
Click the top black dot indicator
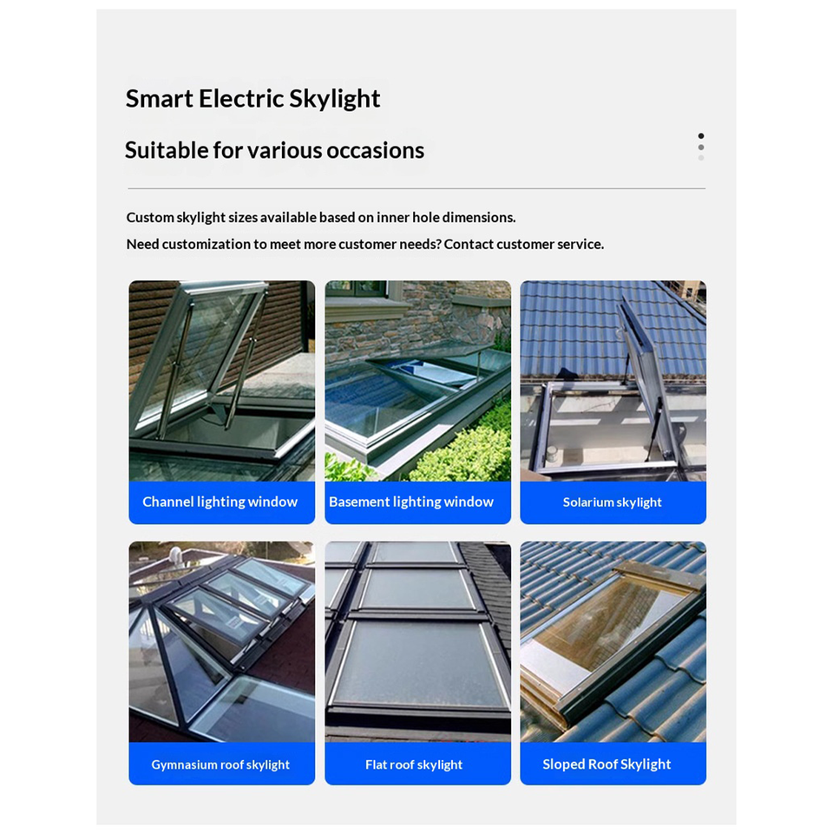[701, 136]
